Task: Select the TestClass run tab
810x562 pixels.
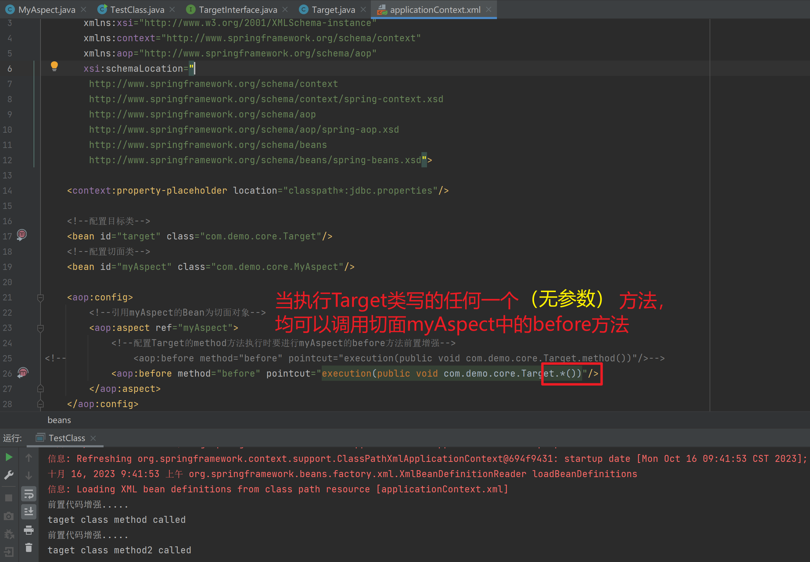Action: [66, 438]
